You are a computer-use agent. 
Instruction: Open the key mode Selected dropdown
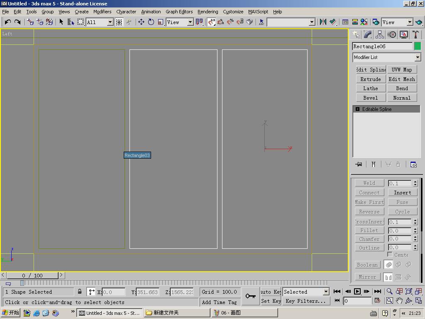[x=326, y=292]
